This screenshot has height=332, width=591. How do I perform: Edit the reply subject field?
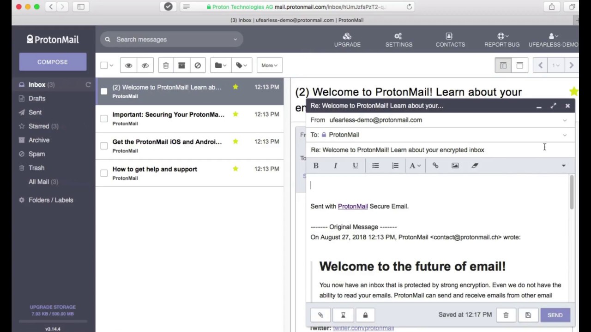point(440,150)
